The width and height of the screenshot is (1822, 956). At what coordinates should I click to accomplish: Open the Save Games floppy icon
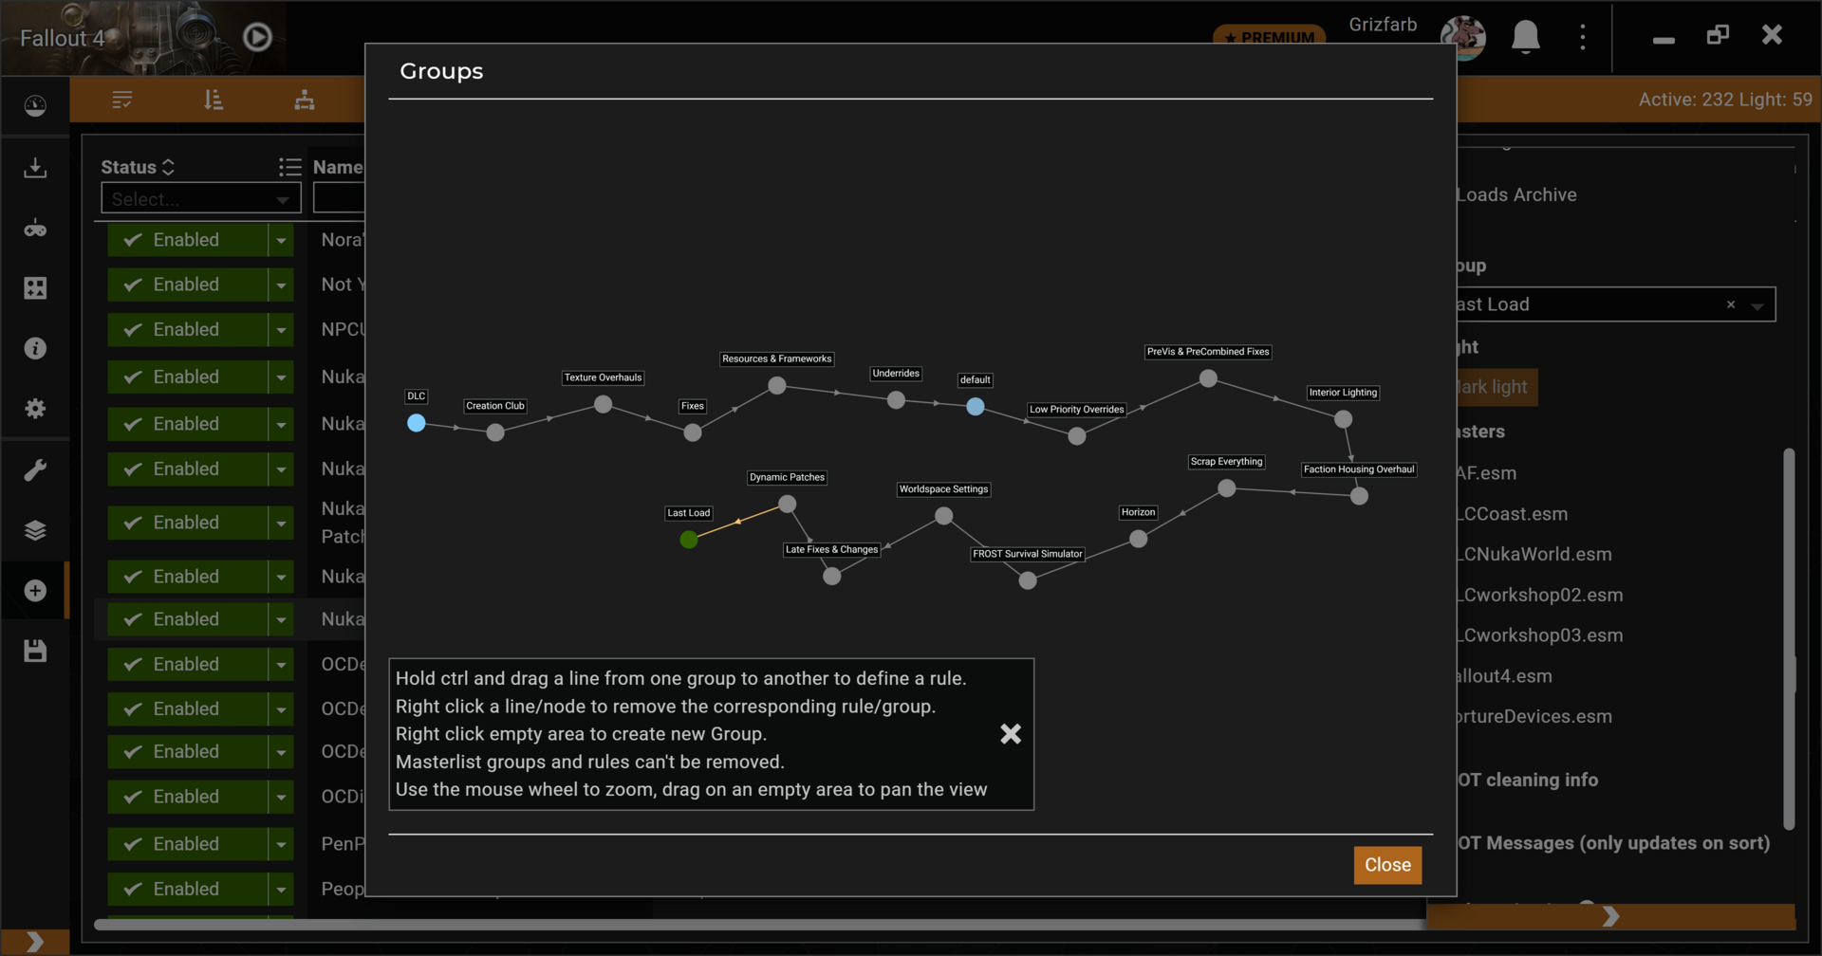(35, 651)
